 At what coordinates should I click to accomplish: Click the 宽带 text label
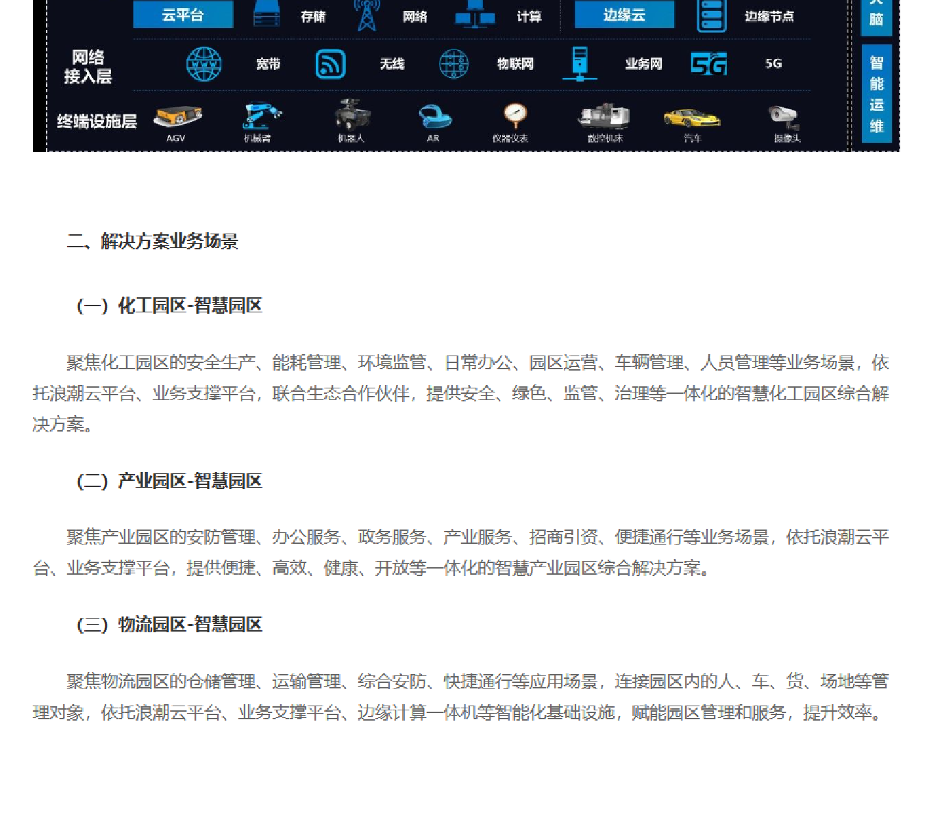(x=269, y=64)
